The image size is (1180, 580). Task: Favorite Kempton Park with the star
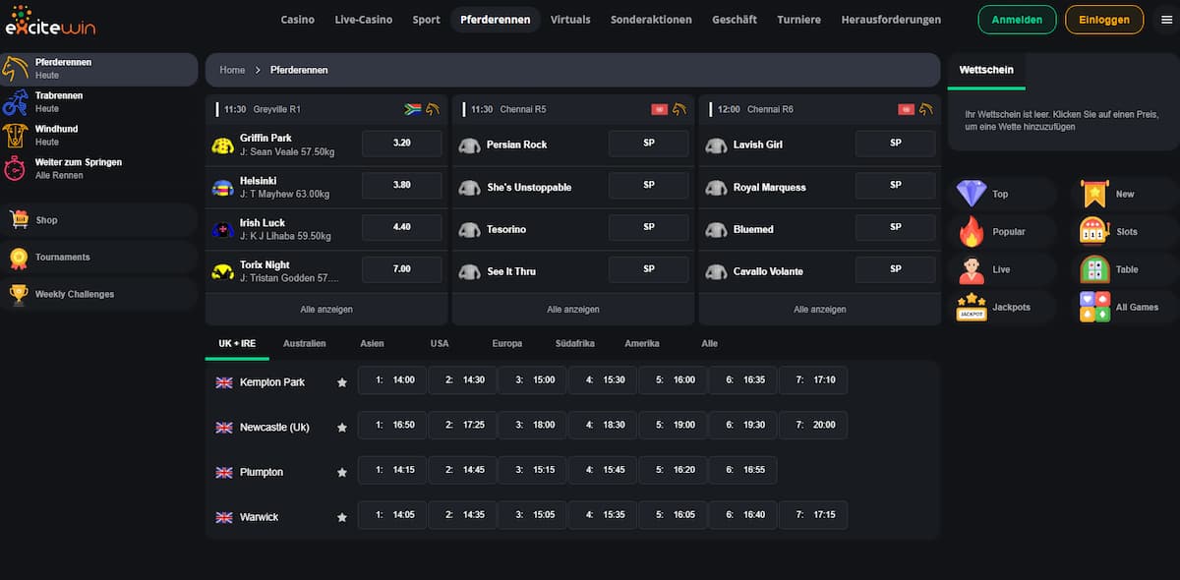pos(342,382)
